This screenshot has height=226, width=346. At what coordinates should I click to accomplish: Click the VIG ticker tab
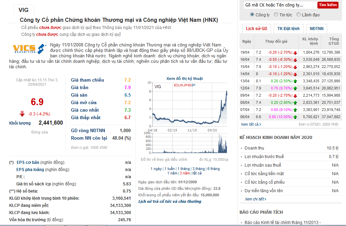(24, 10)
